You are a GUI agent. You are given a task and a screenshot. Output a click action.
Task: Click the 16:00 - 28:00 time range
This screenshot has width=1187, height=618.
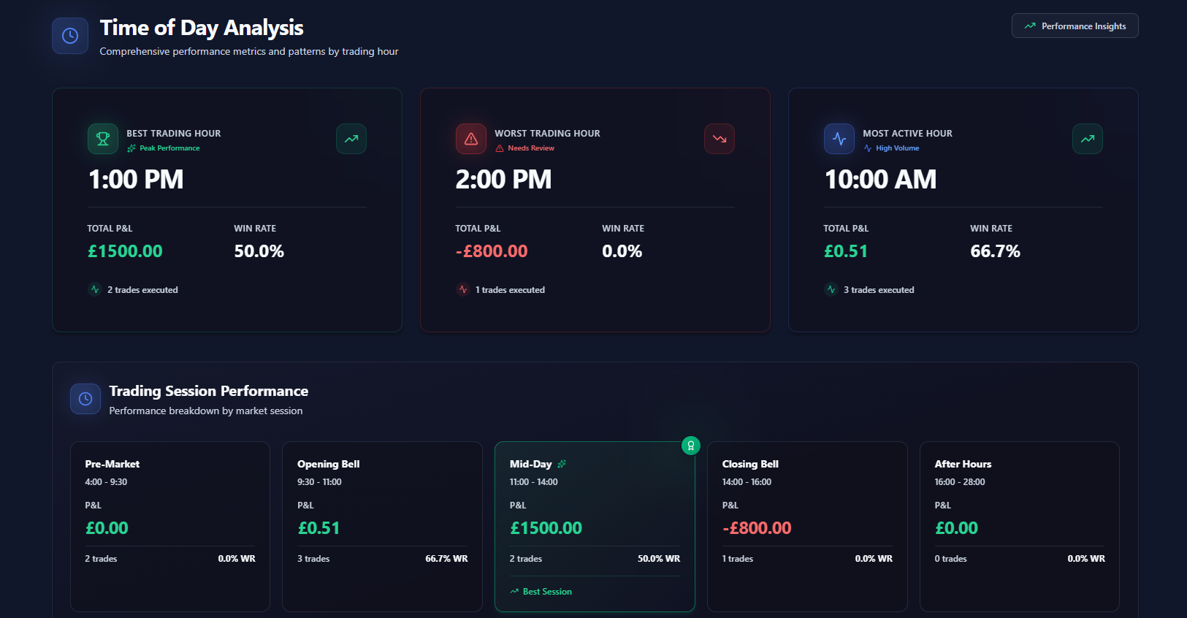click(960, 482)
